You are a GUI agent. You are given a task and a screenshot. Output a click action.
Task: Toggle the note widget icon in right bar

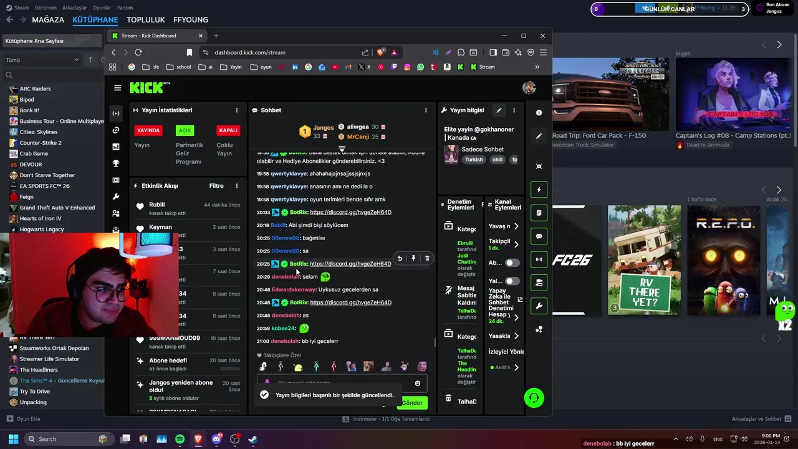click(539, 213)
